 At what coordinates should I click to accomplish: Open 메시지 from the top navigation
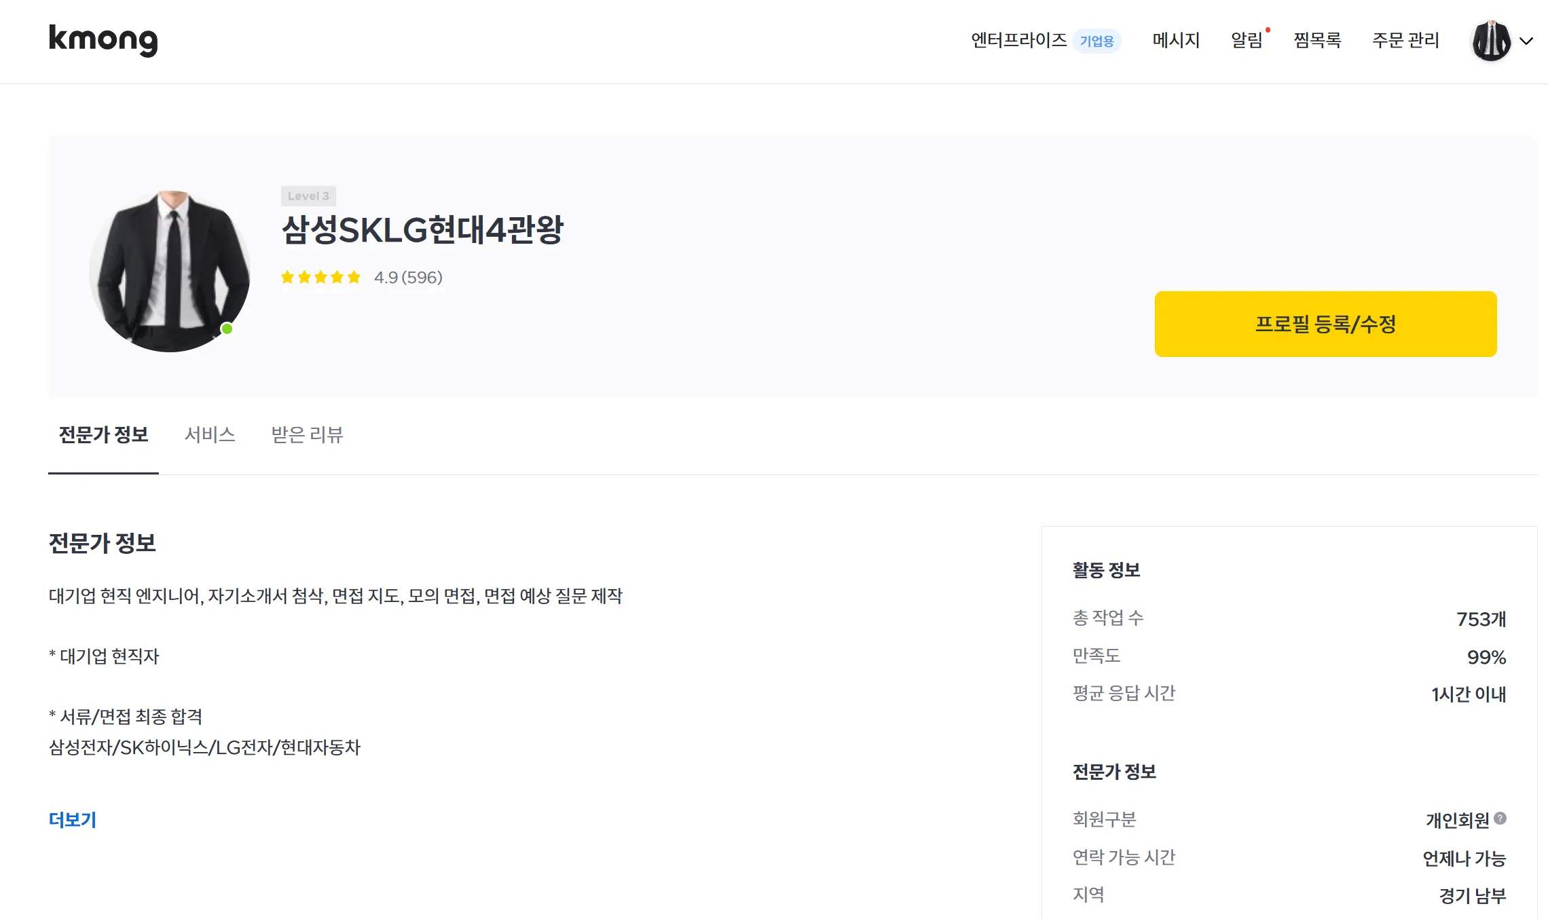1176,41
